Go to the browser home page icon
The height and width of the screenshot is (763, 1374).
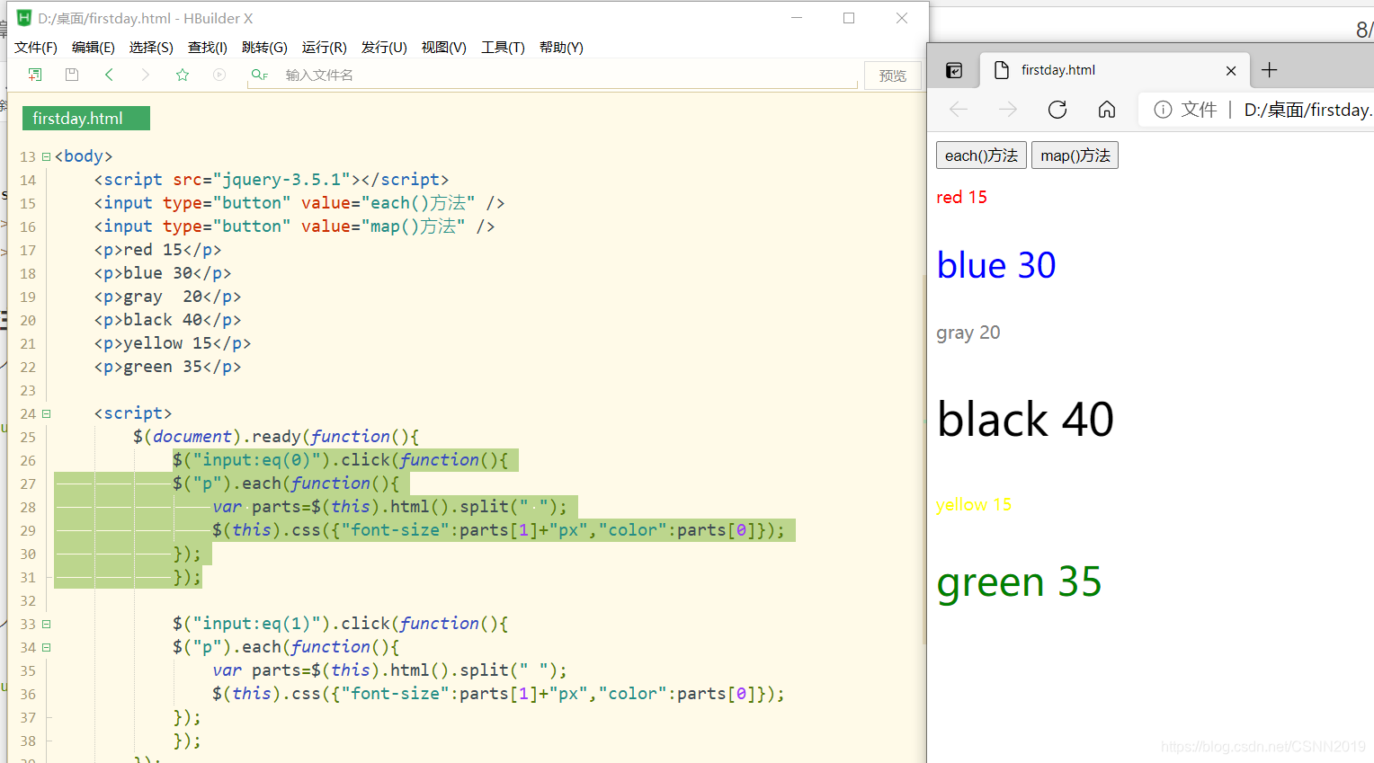(1107, 110)
